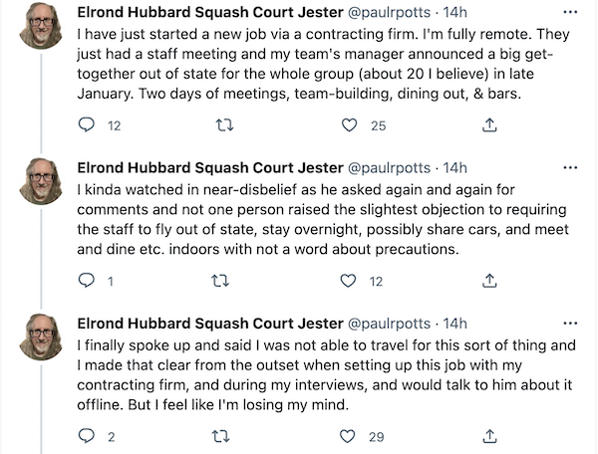Open the display name on second tweet
The image size is (598, 454).
pyautogui.click(x=210, y=167)
